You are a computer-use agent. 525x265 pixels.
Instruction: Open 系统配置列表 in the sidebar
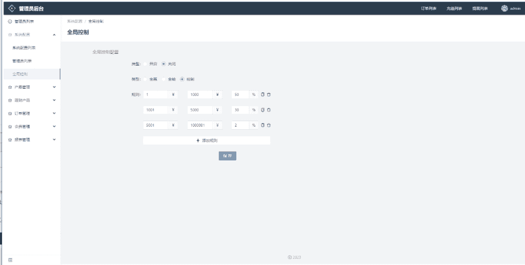24,48
